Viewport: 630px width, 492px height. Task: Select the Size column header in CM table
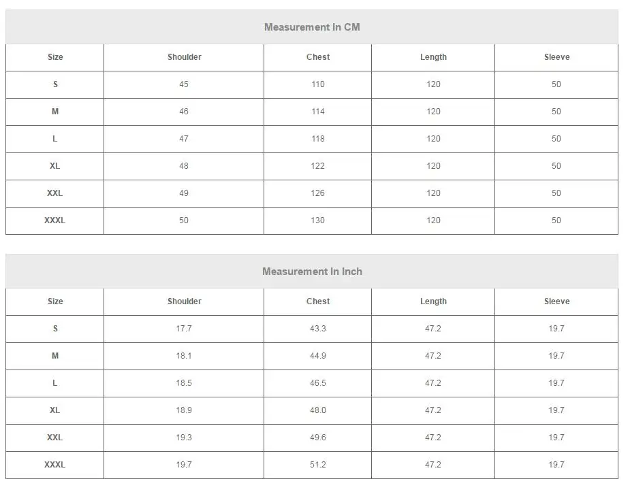click(x=55, y=57)
